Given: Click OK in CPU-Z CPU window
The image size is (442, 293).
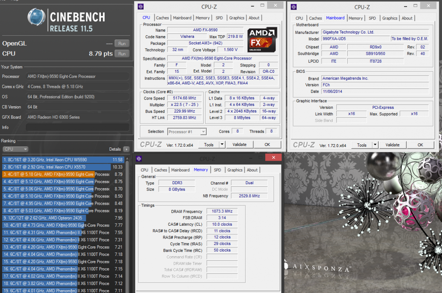Looking at the screenshot, I should point(267,145).
